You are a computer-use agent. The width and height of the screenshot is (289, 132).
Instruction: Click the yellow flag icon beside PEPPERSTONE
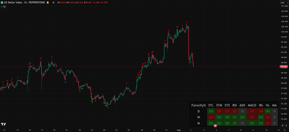48,3
